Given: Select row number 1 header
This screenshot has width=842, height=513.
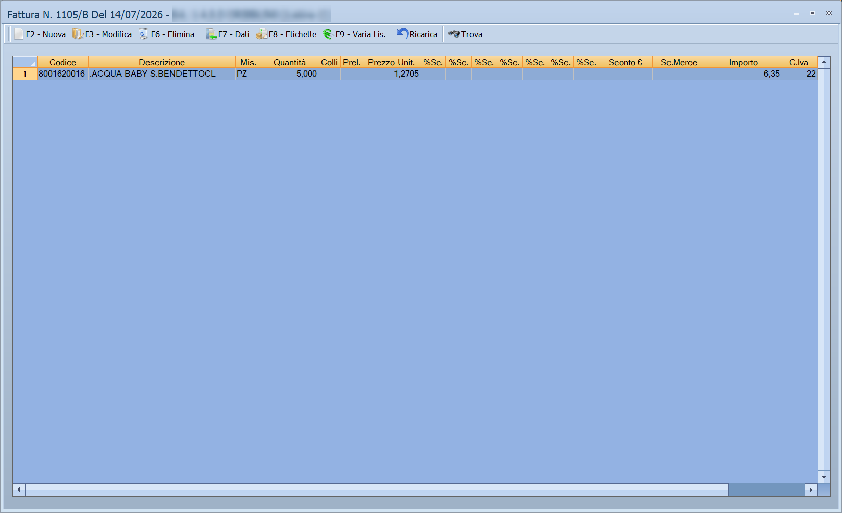Looking at the screenshot, I should (x=25, y=74).
